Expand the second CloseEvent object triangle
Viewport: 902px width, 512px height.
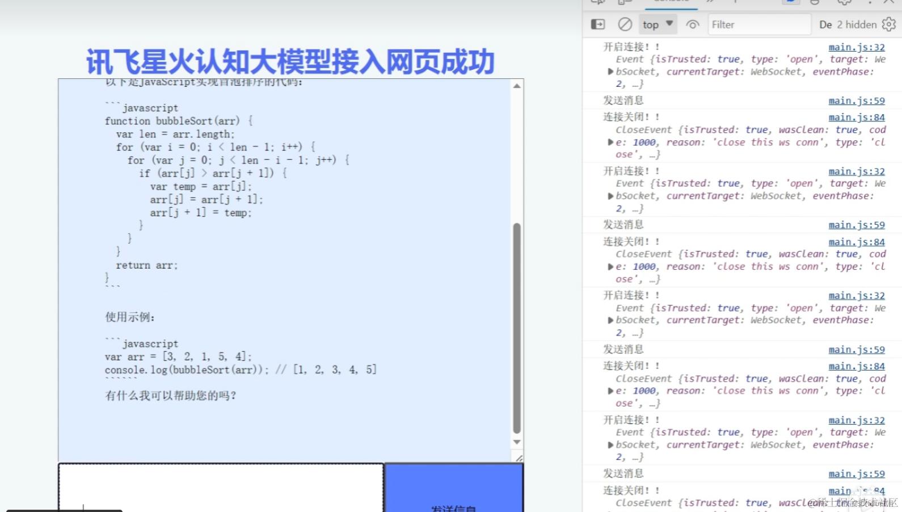[610, 266]
